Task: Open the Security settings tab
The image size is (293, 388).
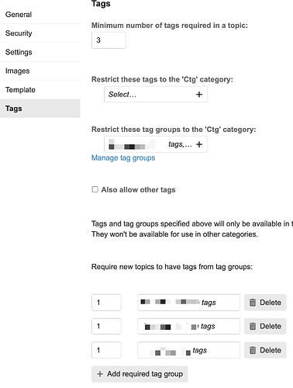Action: point(40,33)
